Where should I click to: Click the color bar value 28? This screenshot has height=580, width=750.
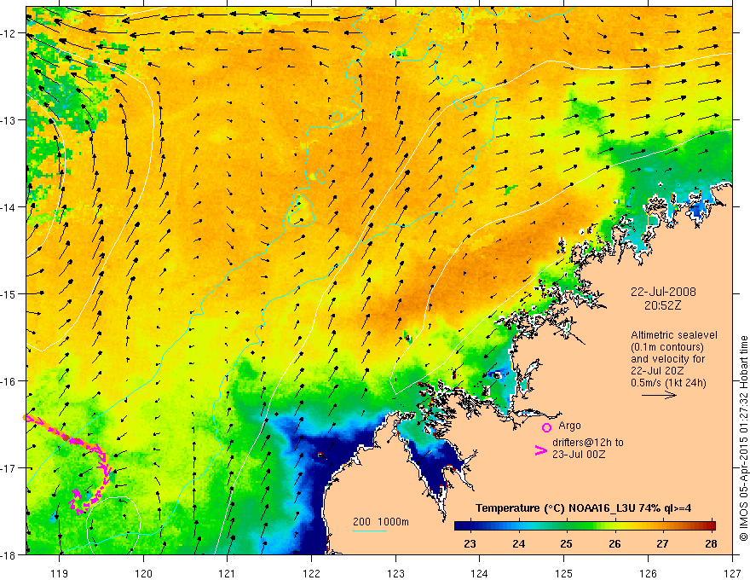711,543
